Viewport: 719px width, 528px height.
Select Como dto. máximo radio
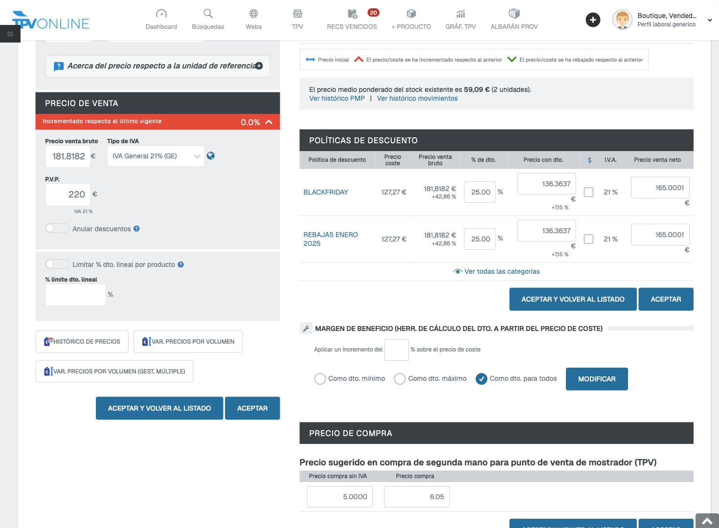400,379
